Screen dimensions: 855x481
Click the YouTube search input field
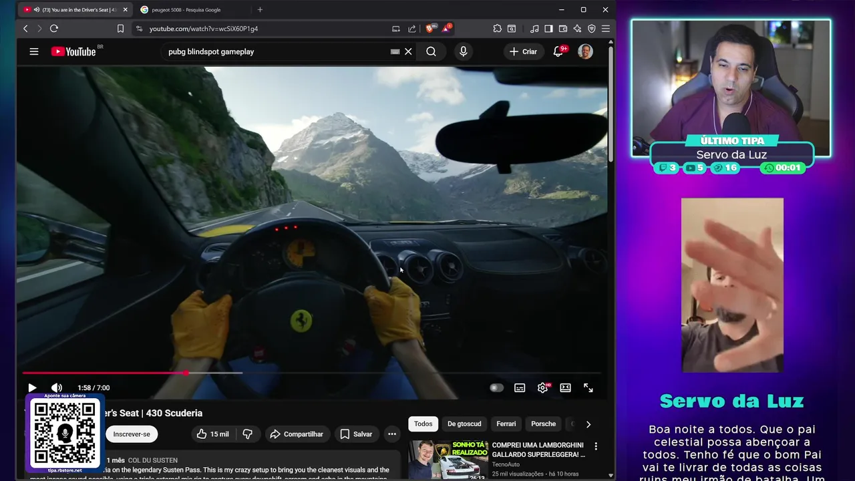click(277, 51)
